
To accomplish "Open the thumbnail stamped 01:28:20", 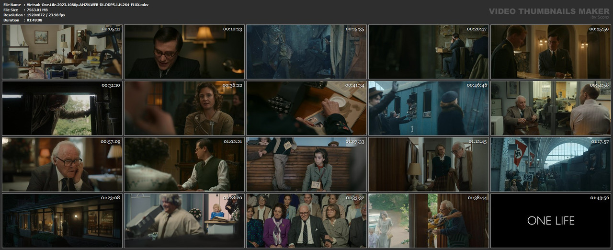I will point(184,221).
